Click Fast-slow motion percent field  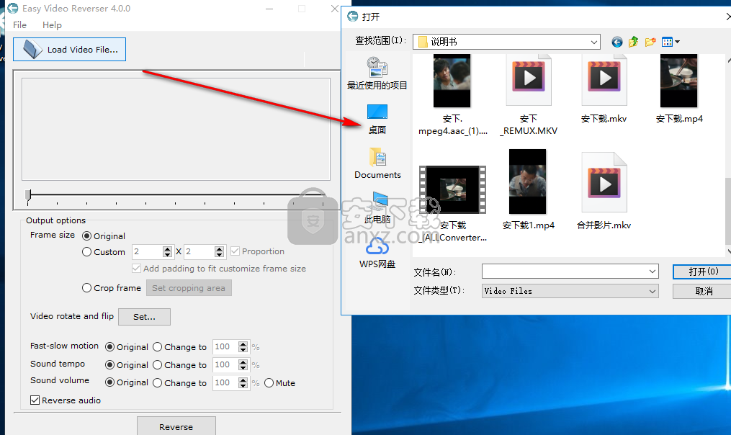pyautogui.click(x=225, y=347)
